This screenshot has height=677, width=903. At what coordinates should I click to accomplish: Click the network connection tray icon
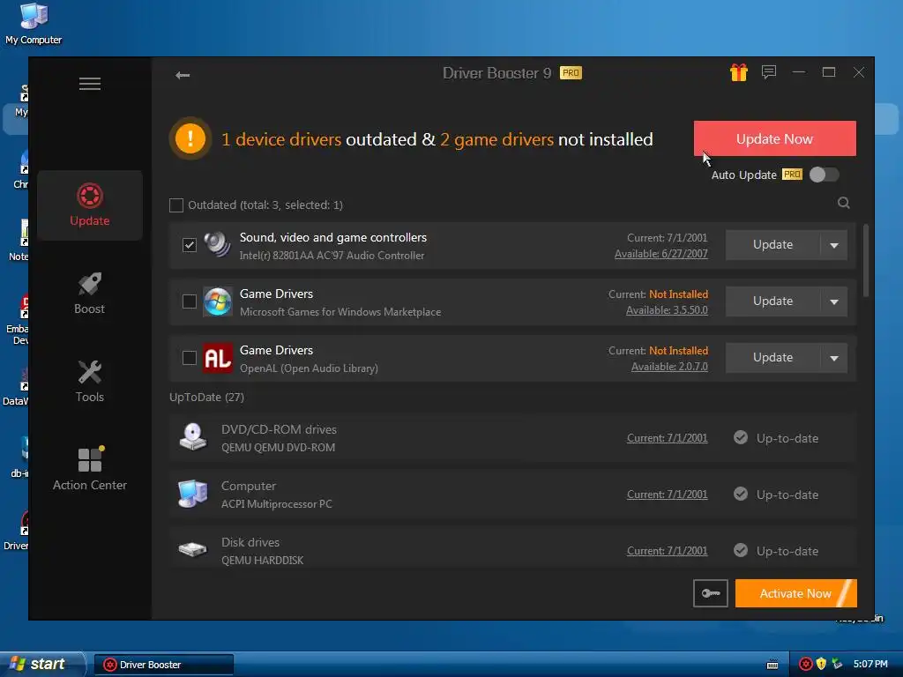(837, 665)
